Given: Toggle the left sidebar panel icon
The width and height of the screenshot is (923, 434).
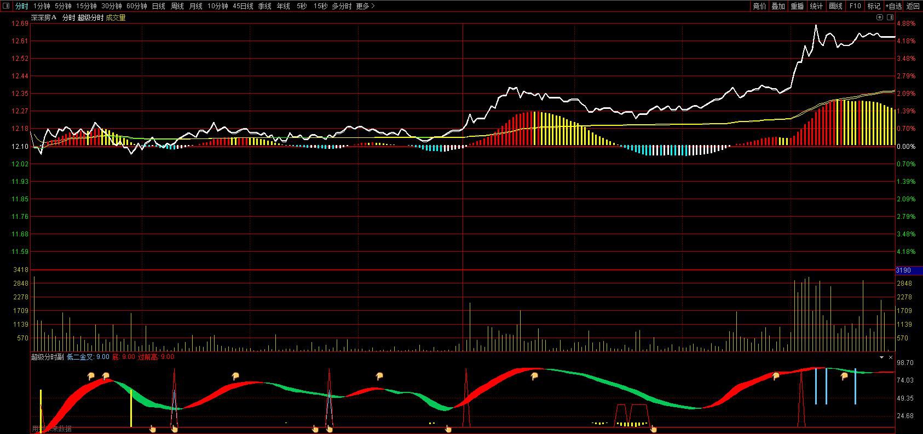Looking at the screenshot, I should pyautogui.click(x=5, y=6).
